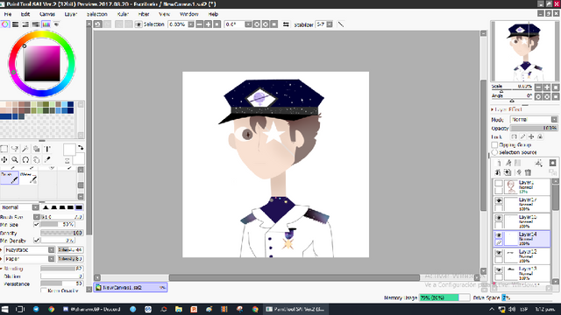The width and height of the screenshot is (561, 315).
Task: Select the Text tool
Action: (x=47, y=149)
